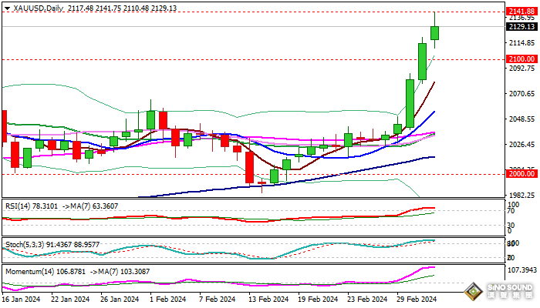Click the 107.3943 Momentum scale value
The width and height of the screenshot is (540, 308).
pos(521,269)
